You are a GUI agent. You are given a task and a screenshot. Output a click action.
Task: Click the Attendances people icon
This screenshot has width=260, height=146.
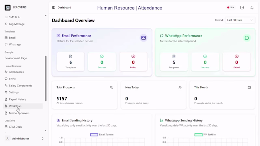[x=6, y=72]
